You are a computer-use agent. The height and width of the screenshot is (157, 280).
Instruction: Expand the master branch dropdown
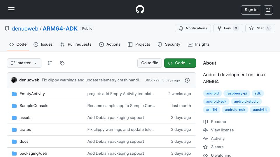[x=24, y=63]
